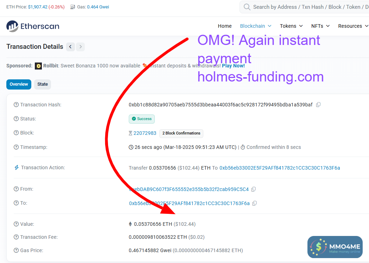Viewport: 369px width, 263px height.
Task: Click the Success status badge
Action: point(142,119)
